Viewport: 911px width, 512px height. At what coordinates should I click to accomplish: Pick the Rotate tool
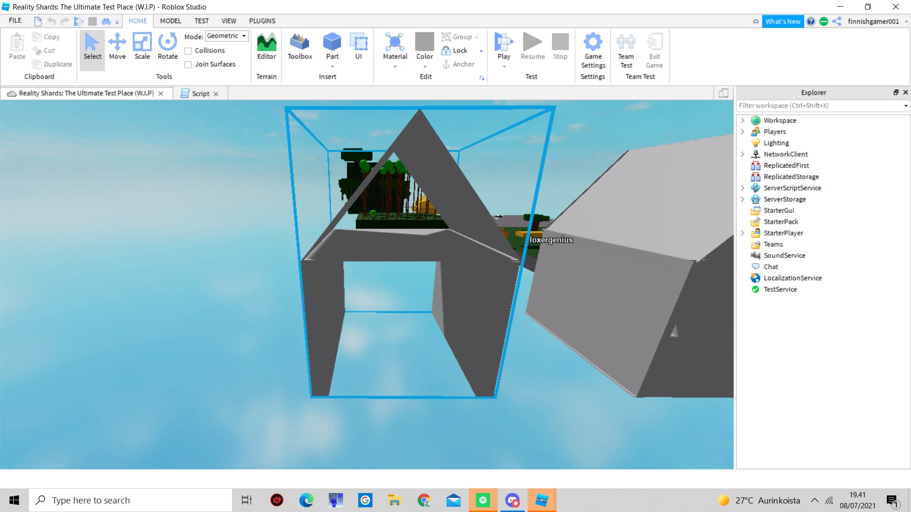167,46
